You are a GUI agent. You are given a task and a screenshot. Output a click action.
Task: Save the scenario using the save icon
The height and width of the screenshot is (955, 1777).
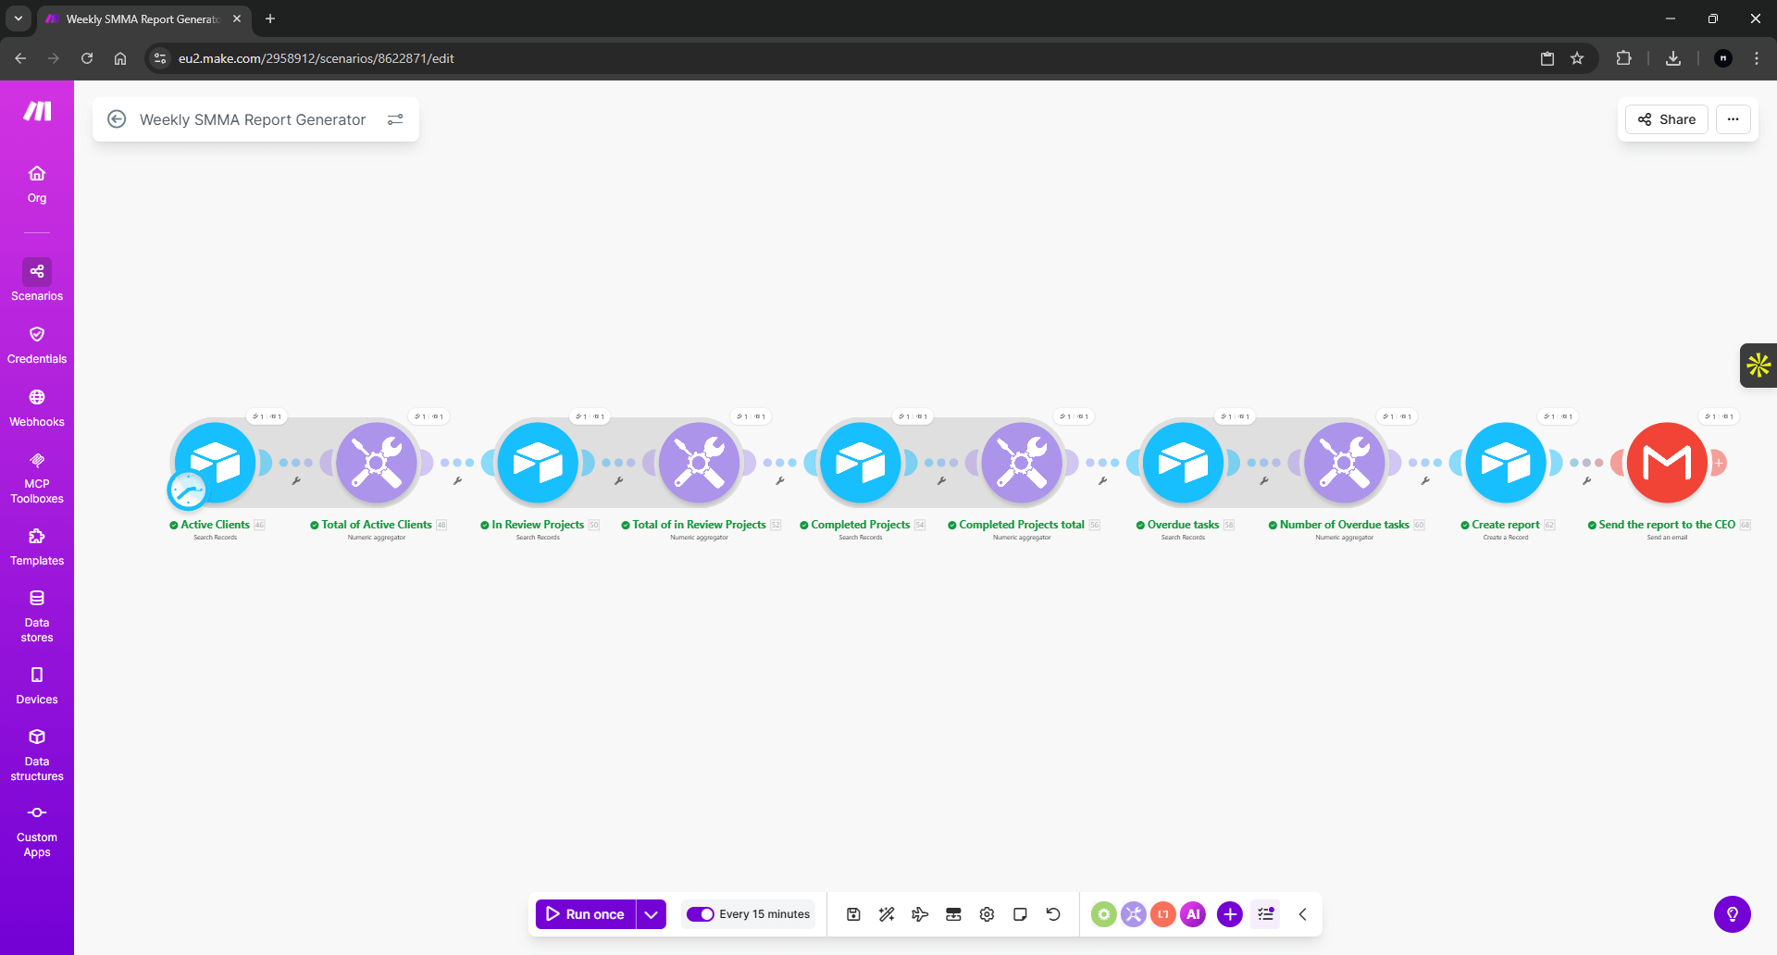tap(852, 913)
